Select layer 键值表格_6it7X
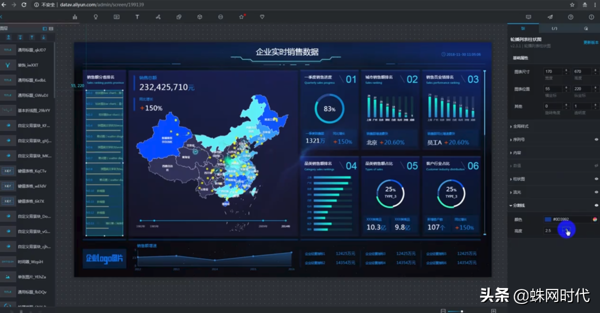 click(27, 201)
